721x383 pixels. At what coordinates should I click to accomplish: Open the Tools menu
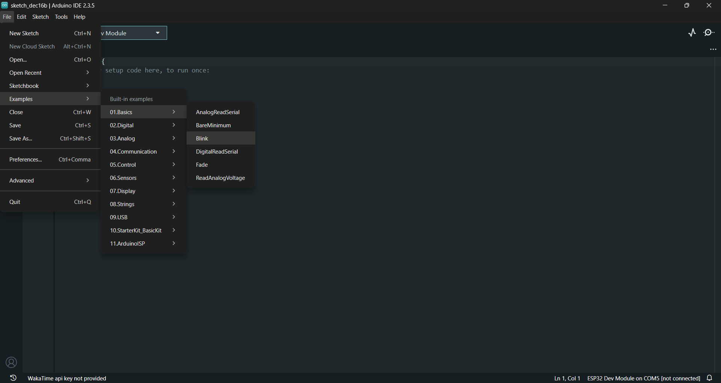click(x=61, y=17)
